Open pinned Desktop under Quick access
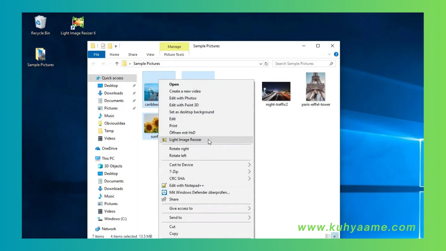The width and height of the screenshot is (446, 251). pos(111,86)
